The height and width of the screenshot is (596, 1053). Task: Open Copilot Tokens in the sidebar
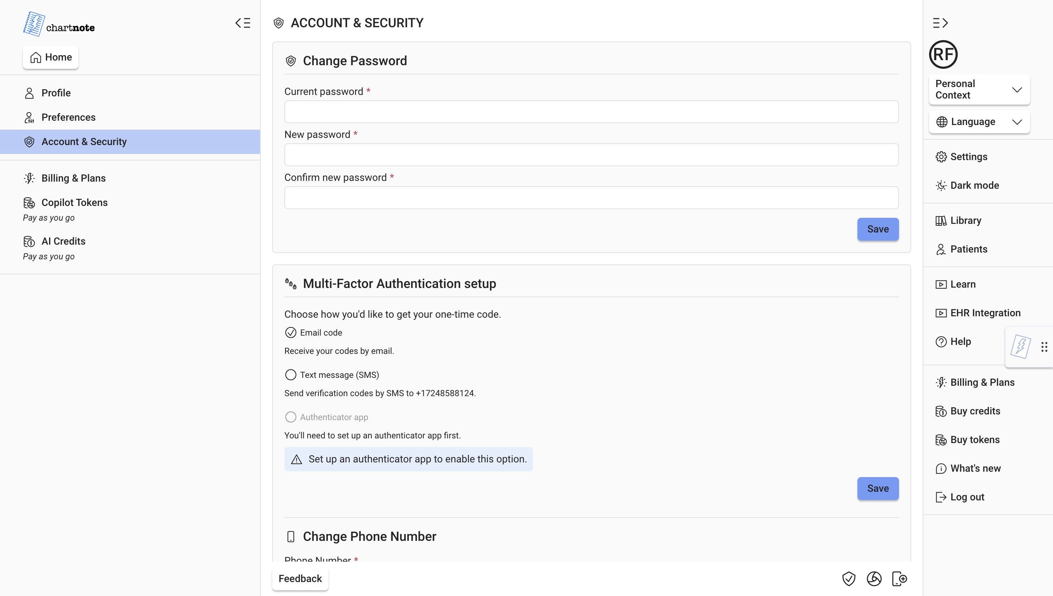74,203
